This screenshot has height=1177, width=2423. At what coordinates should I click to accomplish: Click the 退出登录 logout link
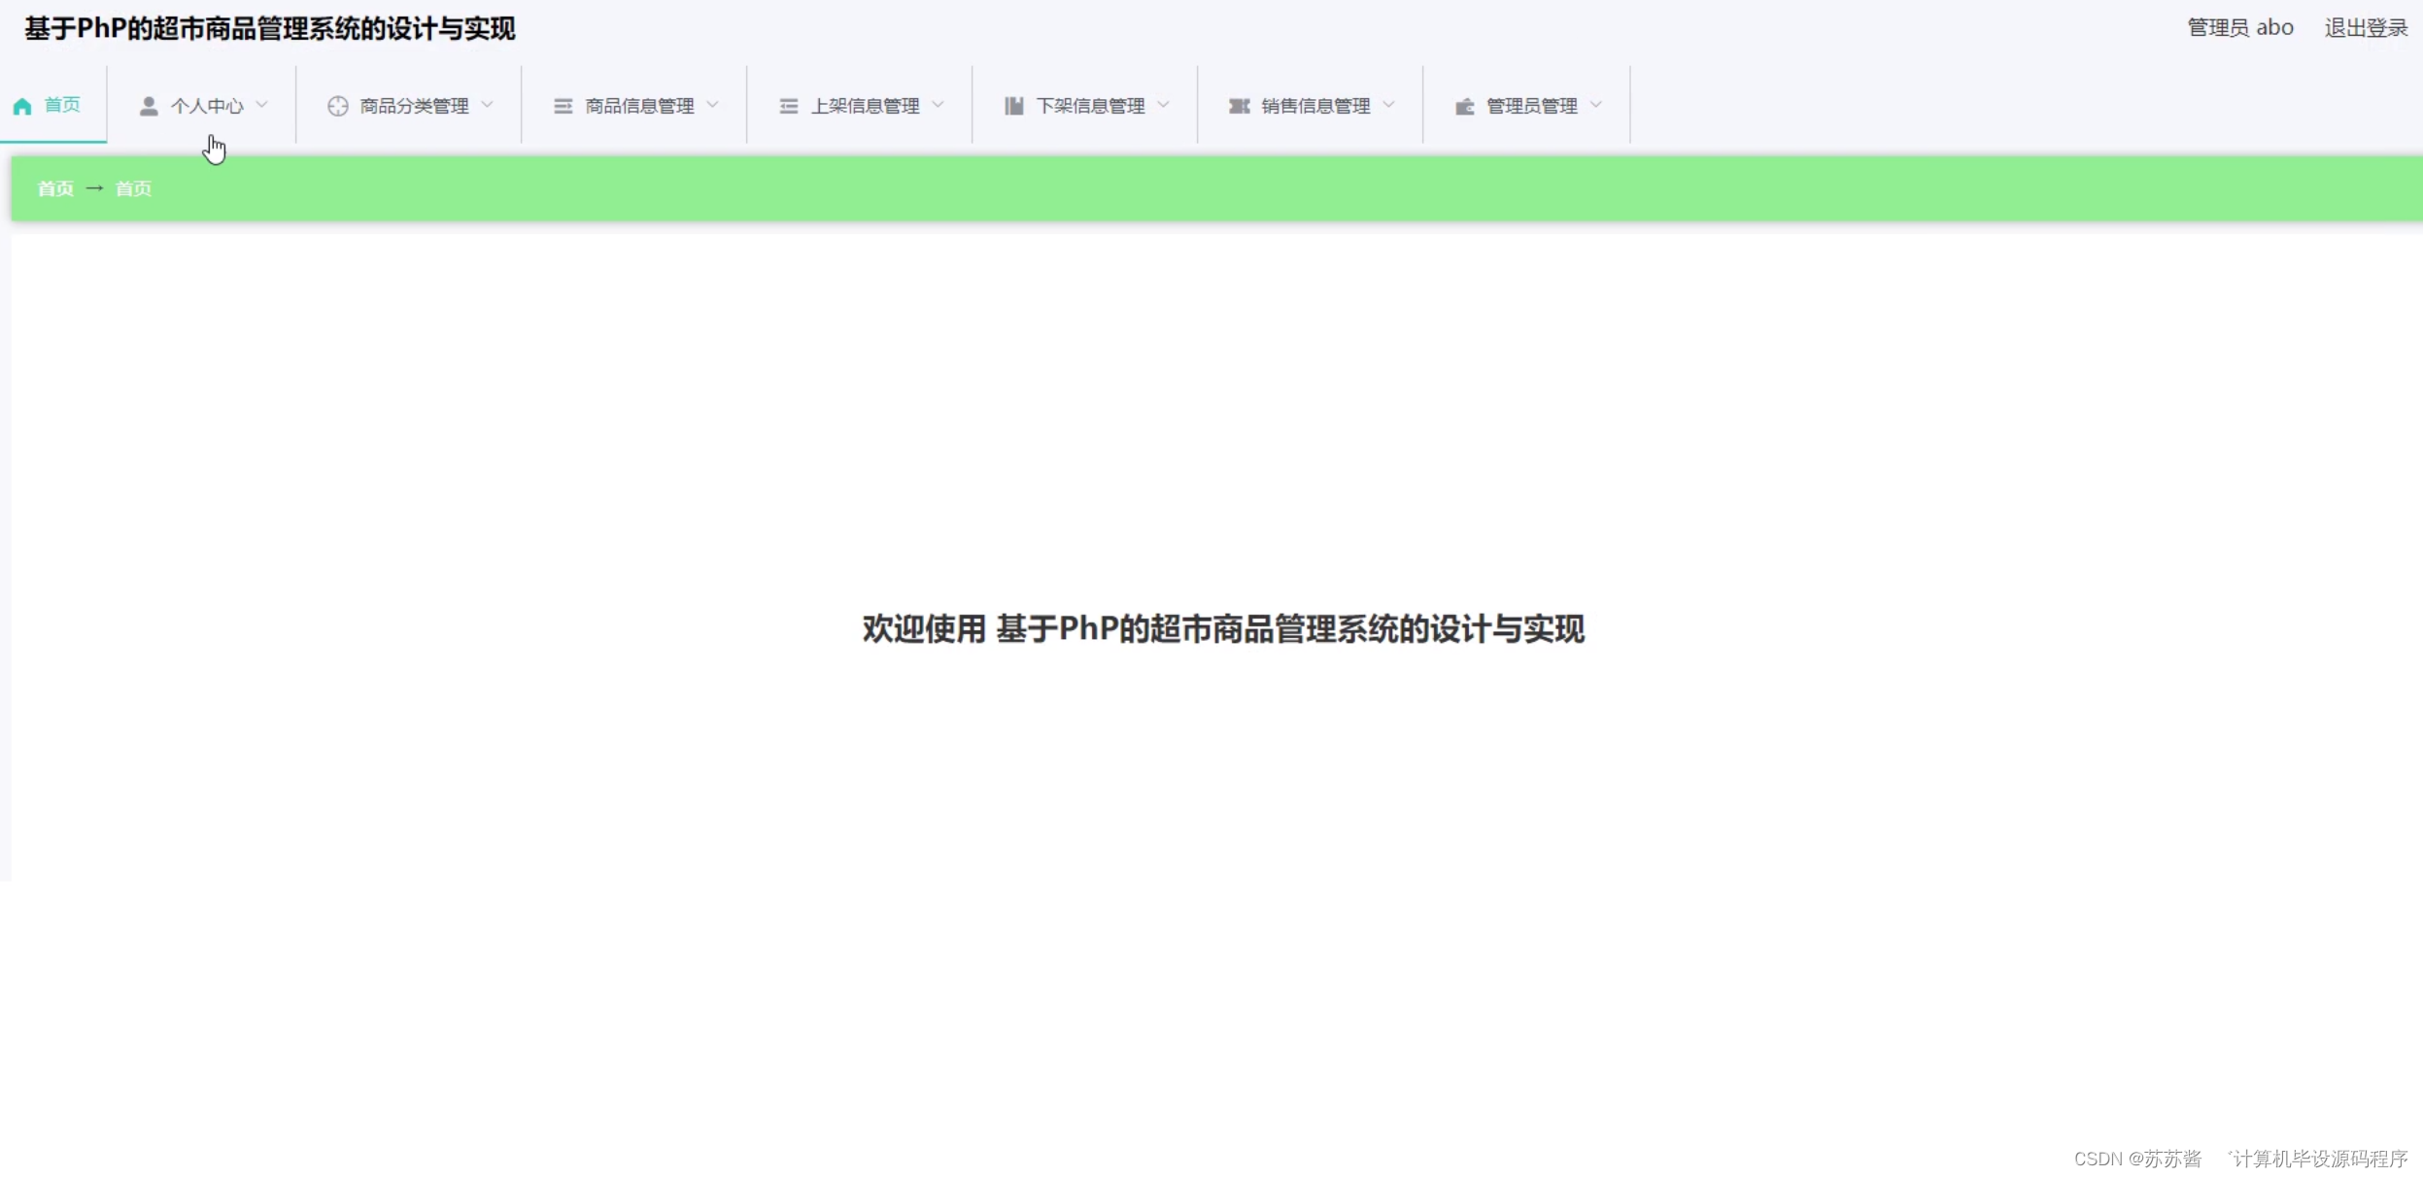(2366, 28)
